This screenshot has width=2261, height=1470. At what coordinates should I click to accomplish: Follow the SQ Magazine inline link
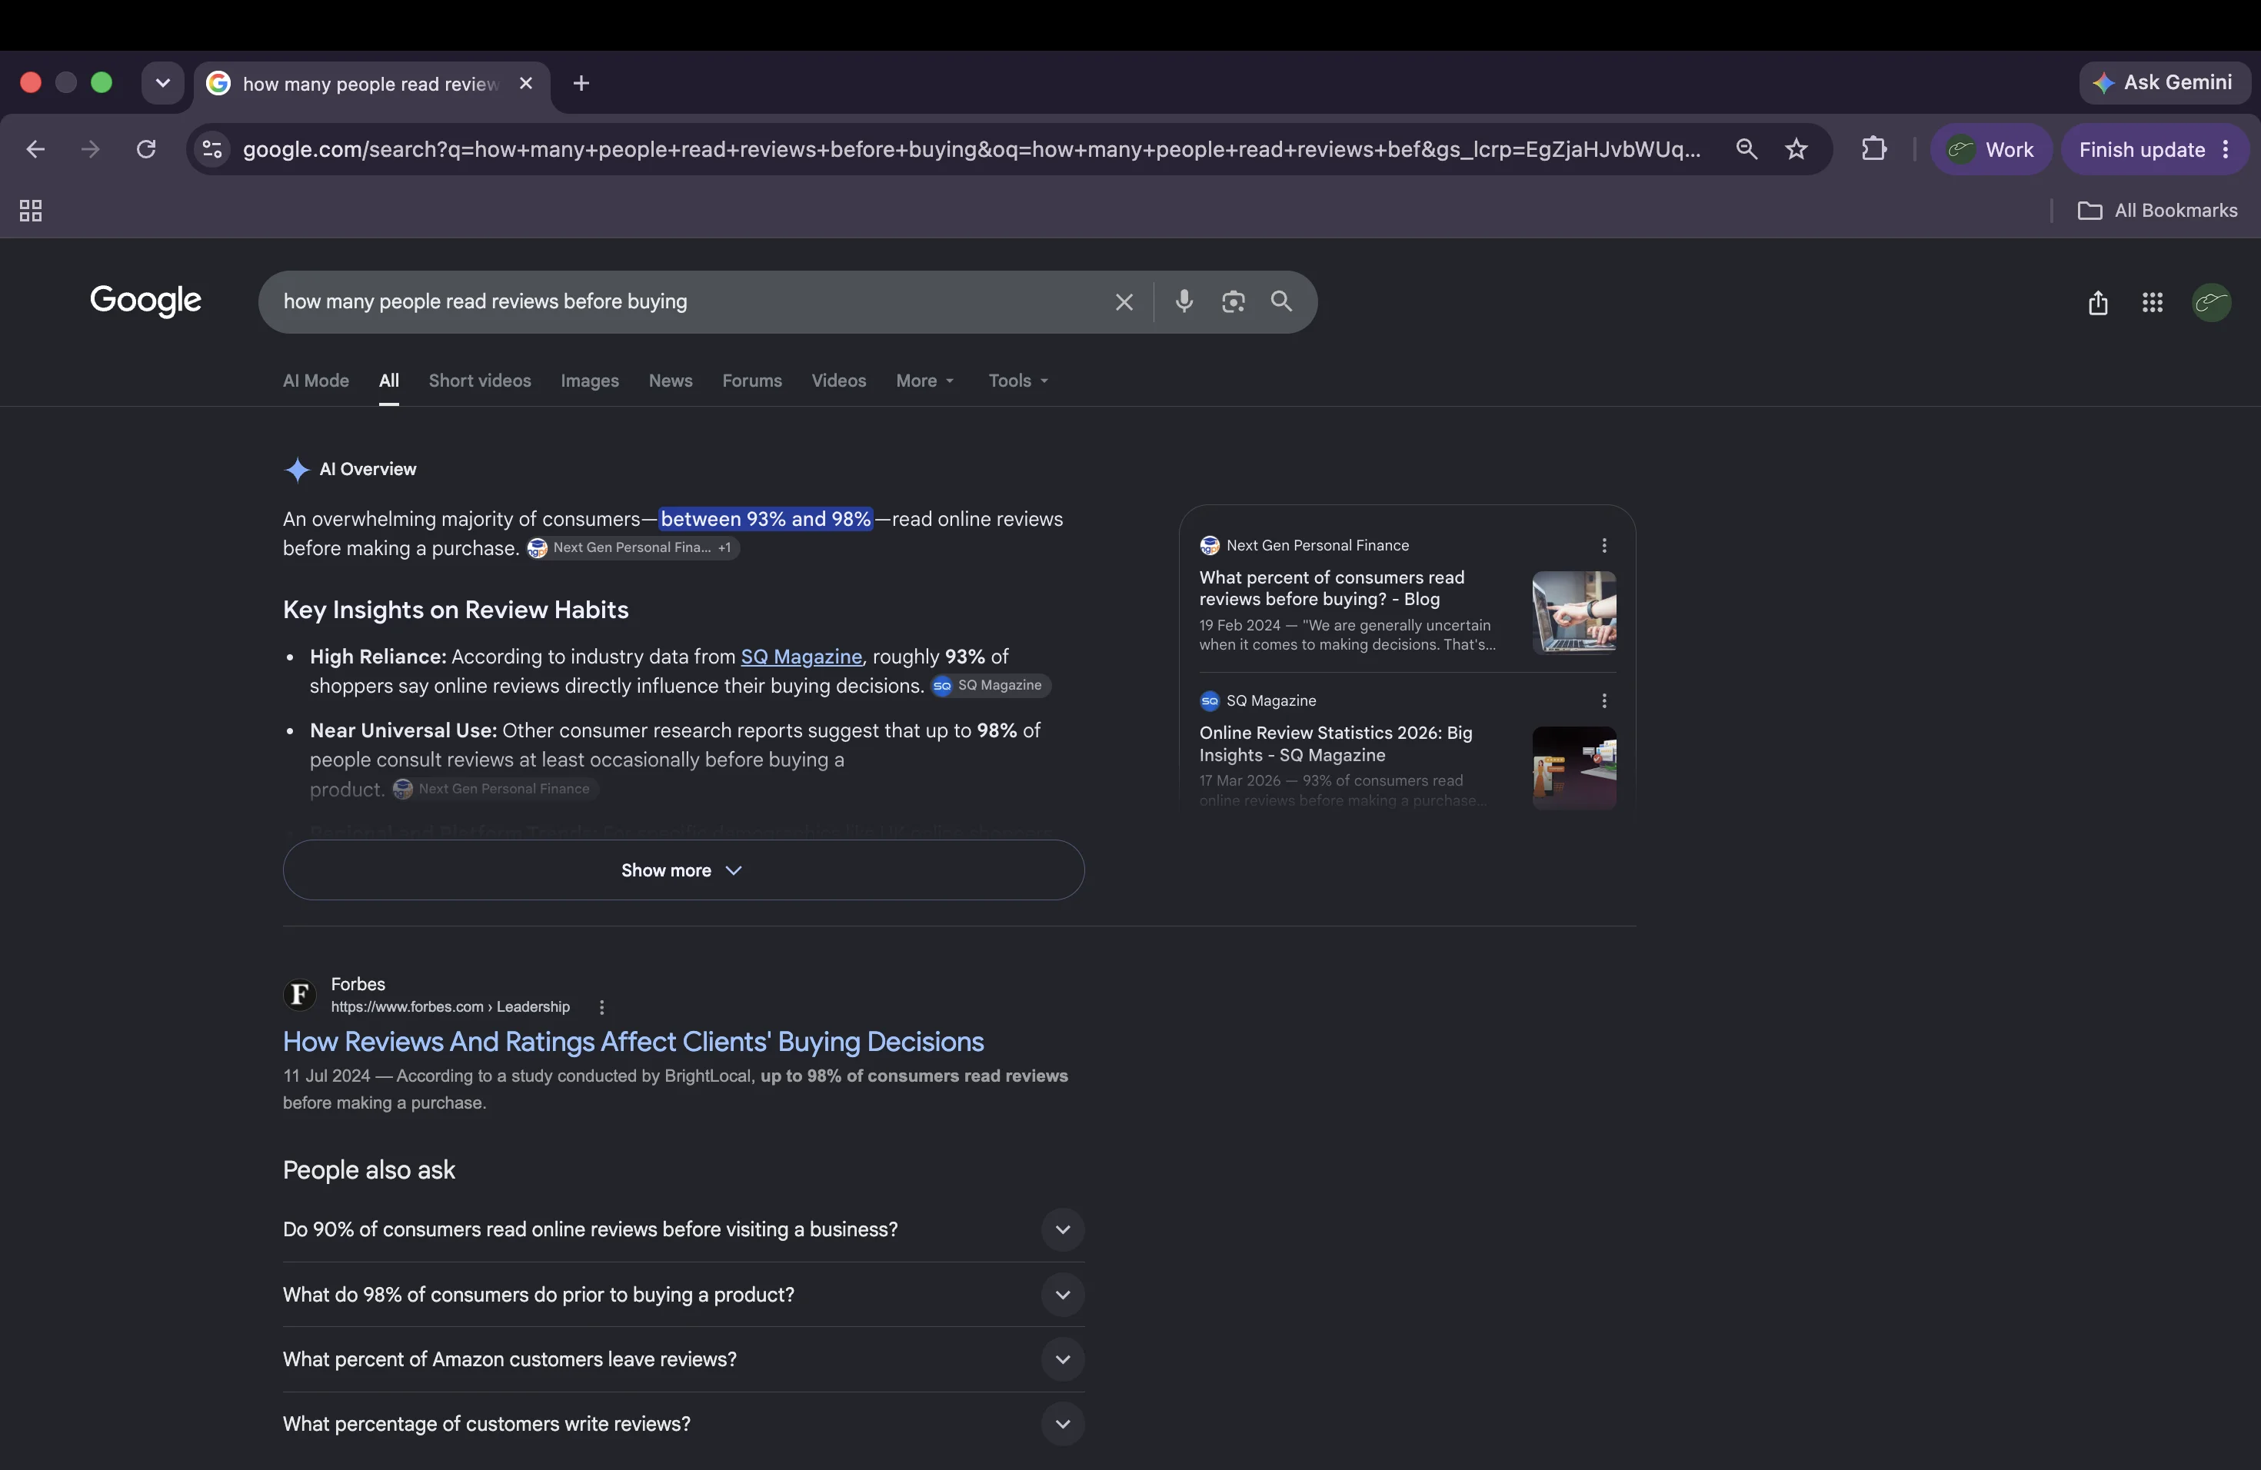pyautogui.click(x=801, y=656)
